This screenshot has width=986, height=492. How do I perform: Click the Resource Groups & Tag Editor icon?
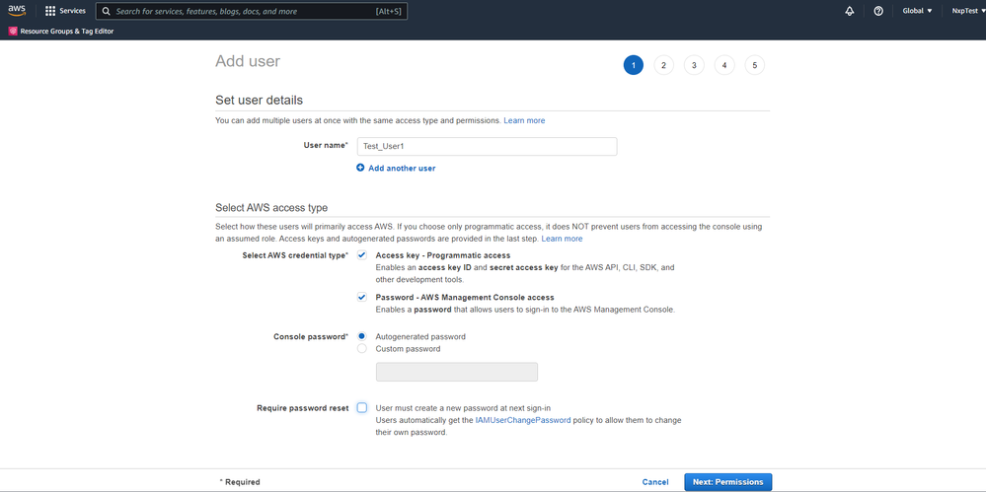[13, 31]
